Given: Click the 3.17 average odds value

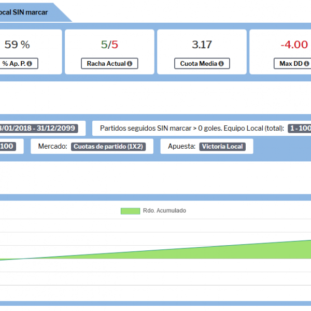Looking at the screenshot, I should click(x=202, y=45).
